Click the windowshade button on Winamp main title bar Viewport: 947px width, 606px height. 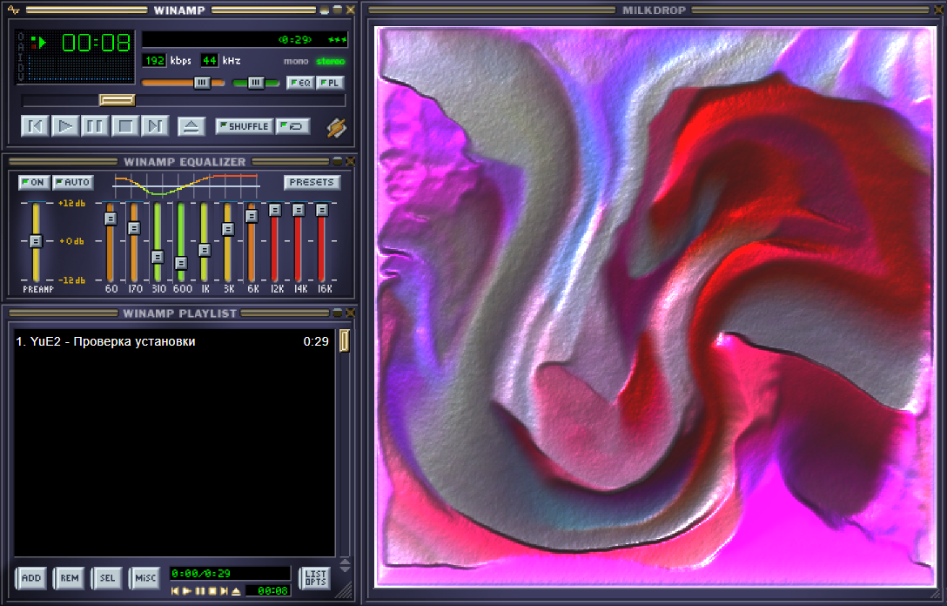338,10
